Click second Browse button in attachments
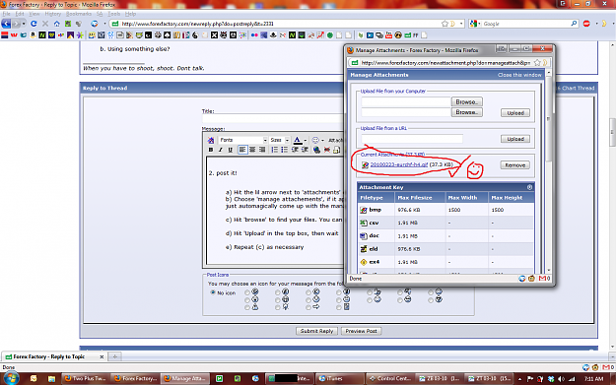The image size is (616, 385). (x=467, y=112)
